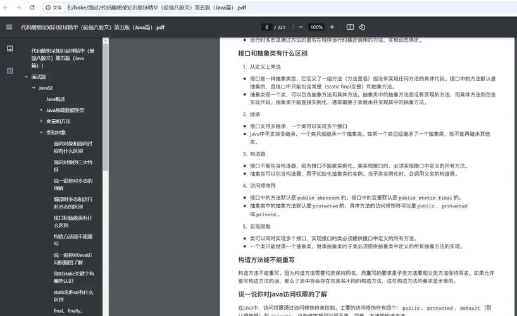Toggle the PDF sidebar hamburger menu

click(9, 27)
